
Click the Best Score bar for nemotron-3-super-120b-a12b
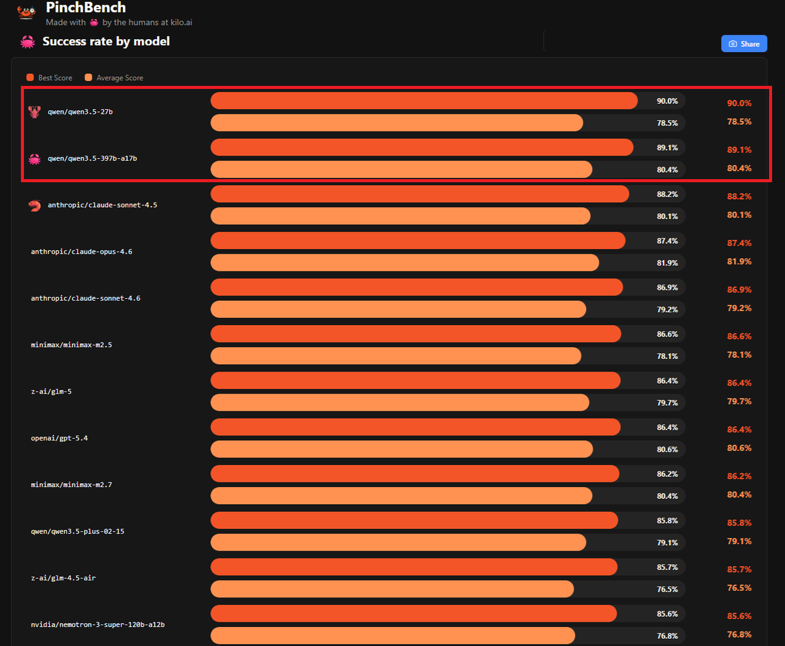tap(413, 613)
